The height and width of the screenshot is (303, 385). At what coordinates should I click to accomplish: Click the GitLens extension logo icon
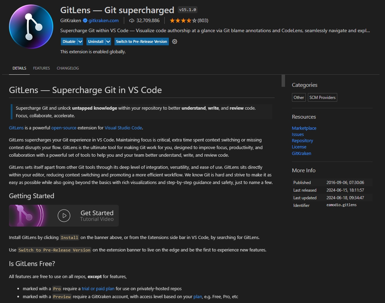coord(31,27)
